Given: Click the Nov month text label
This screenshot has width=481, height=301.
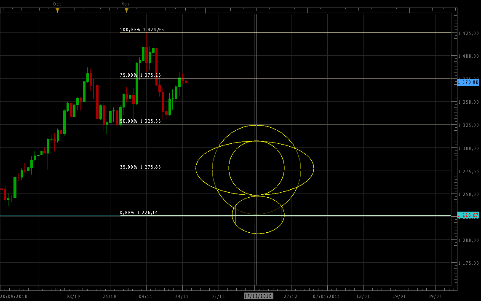Looking at the screenshot, I should point(126,4).
